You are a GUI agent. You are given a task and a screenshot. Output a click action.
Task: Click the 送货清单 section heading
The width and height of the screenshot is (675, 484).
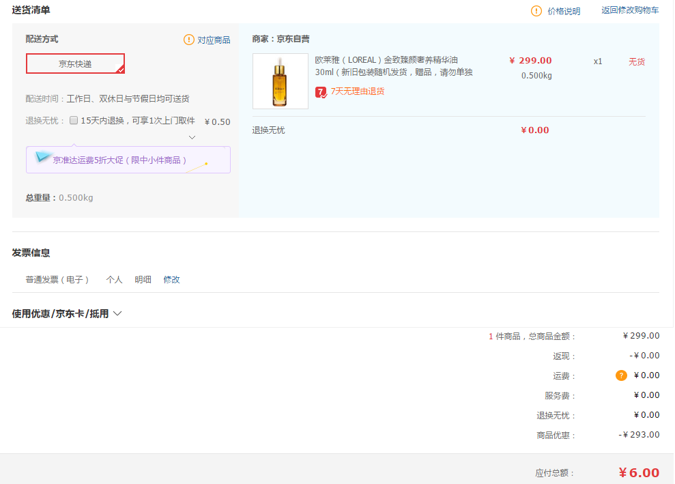pos(31,10)
